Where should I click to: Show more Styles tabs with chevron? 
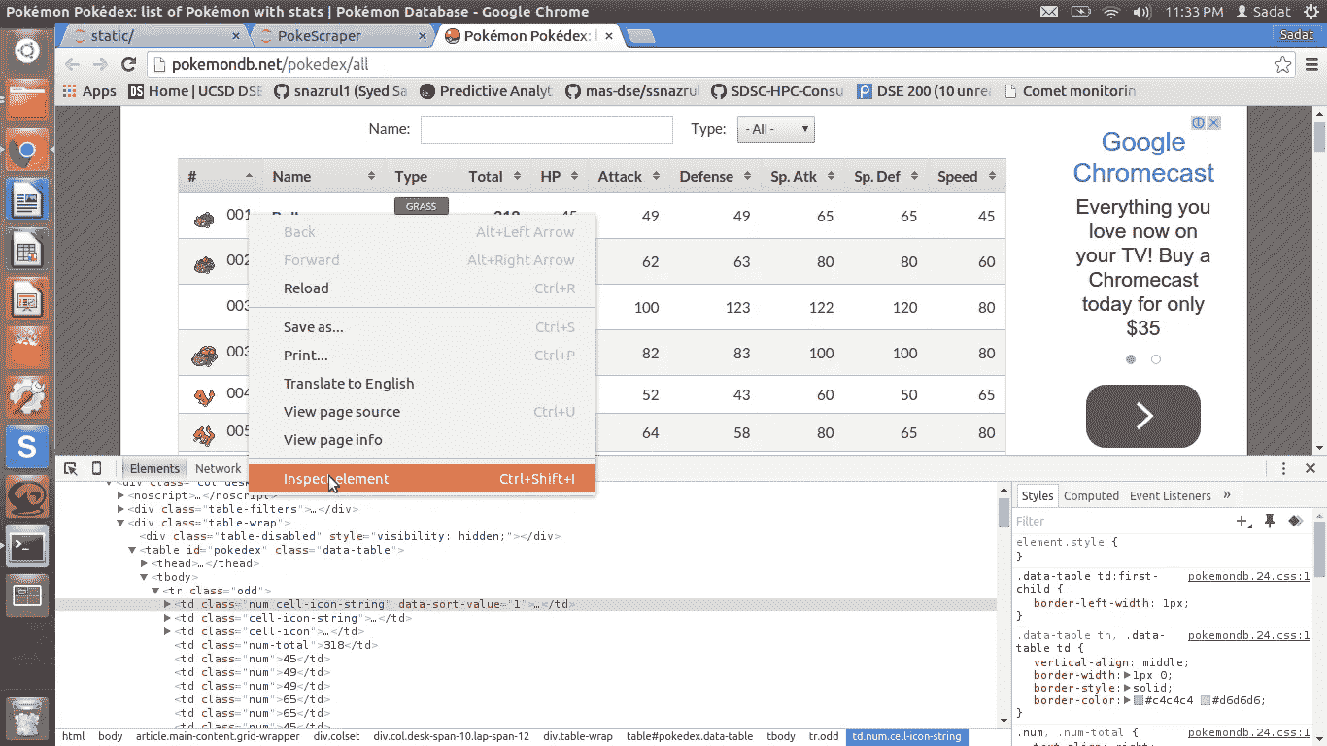point(1227,495)
